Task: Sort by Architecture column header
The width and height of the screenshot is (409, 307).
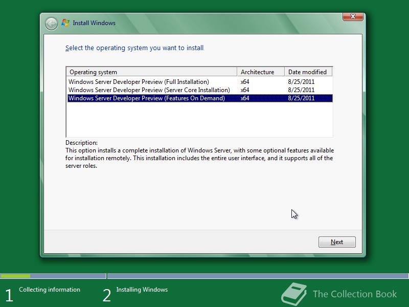Action: point(261,72)
